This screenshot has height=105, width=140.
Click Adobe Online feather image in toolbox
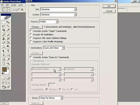point(6,17)
